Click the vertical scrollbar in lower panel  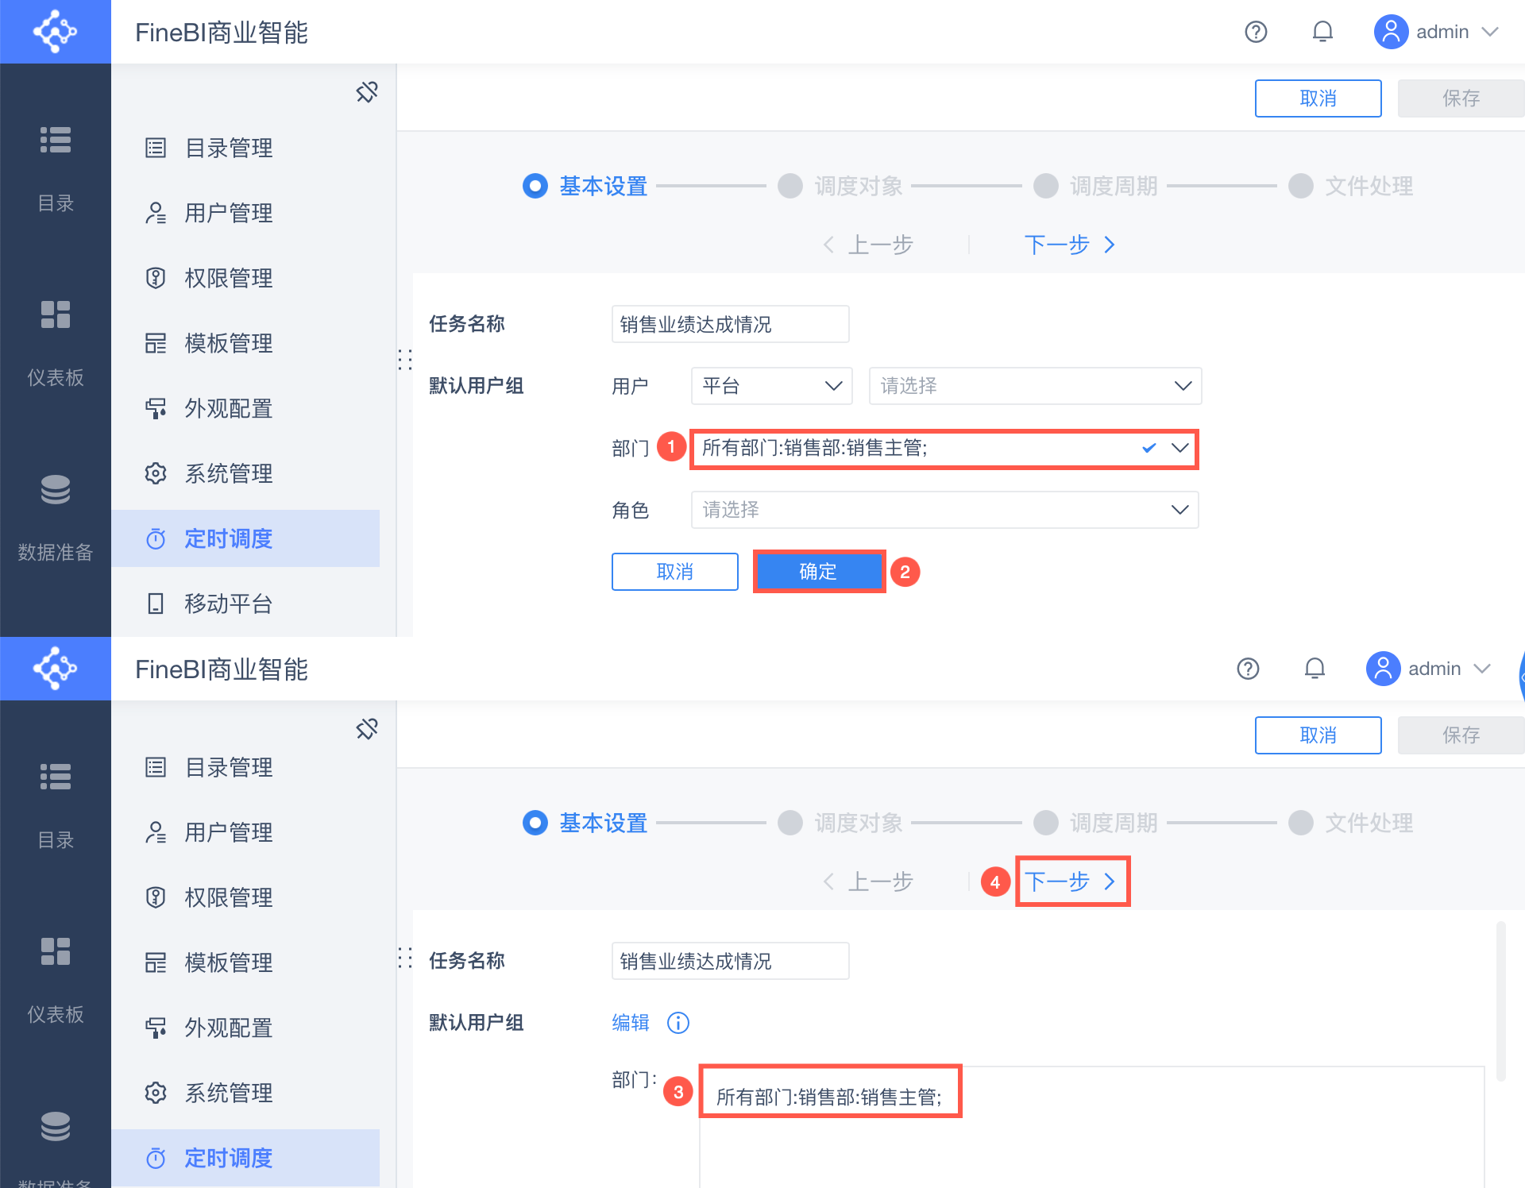coord(1500,1001)
